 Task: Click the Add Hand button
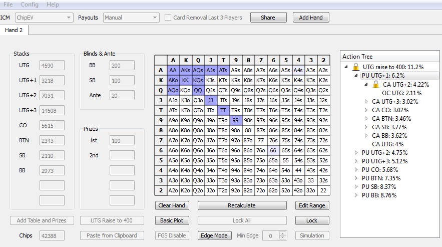coord(310,18)
